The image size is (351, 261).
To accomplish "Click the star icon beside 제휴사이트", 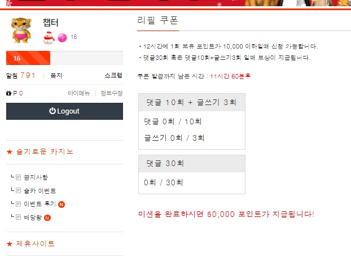I will pyautogui.click(x=9, y=244).
